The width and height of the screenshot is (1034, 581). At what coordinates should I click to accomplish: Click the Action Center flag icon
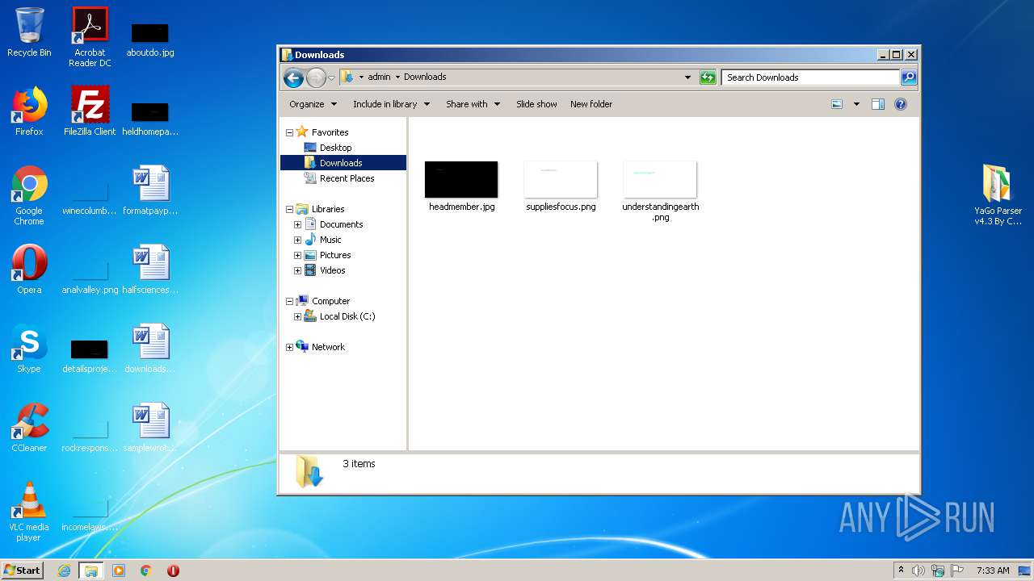point(957,571)
